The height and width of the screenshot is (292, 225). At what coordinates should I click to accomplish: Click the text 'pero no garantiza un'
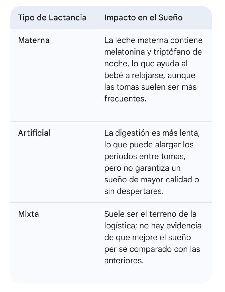click(x=142, y=168)
